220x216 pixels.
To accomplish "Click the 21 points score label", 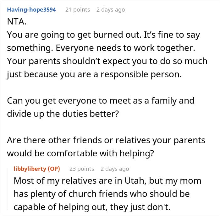I will pos(77,10).
